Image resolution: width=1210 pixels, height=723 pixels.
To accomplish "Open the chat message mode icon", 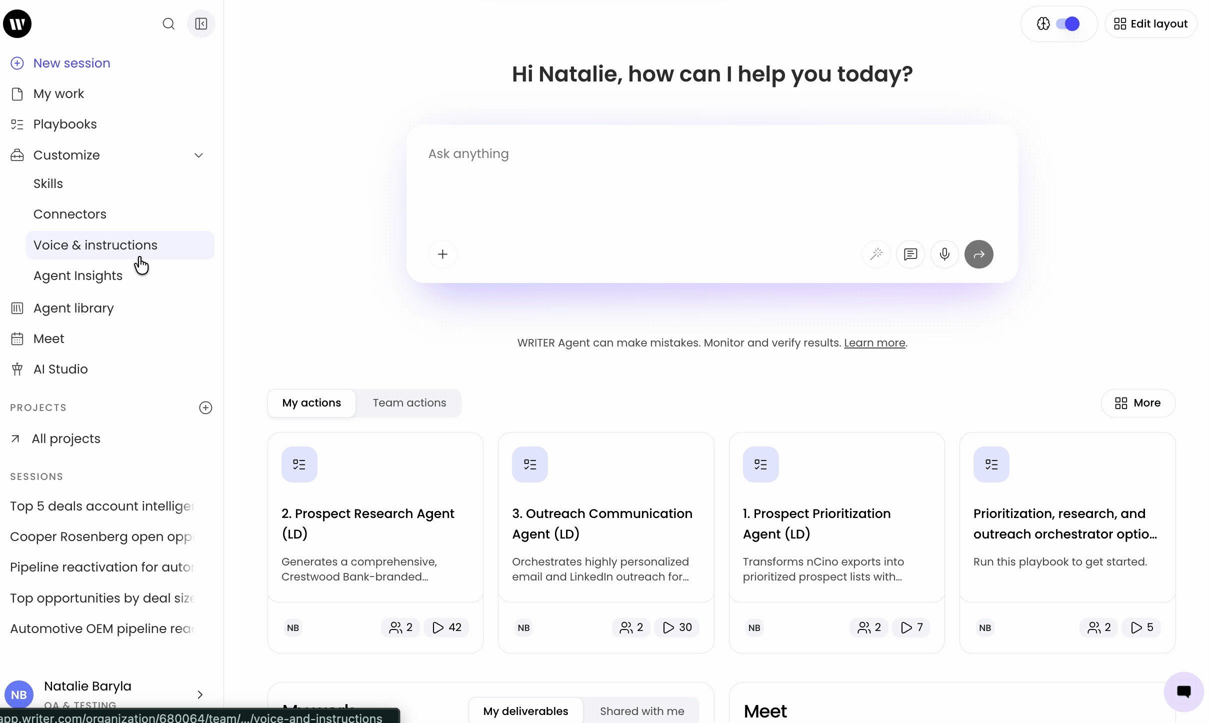I will pos(910,254).
